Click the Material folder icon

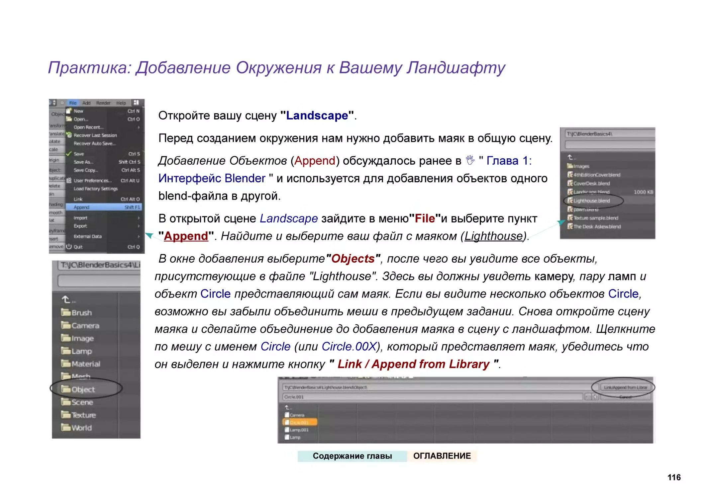(66, 364)
